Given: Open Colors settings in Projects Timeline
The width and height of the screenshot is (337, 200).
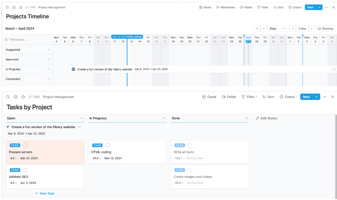Looking at the screenshot, I should (295, 7).
